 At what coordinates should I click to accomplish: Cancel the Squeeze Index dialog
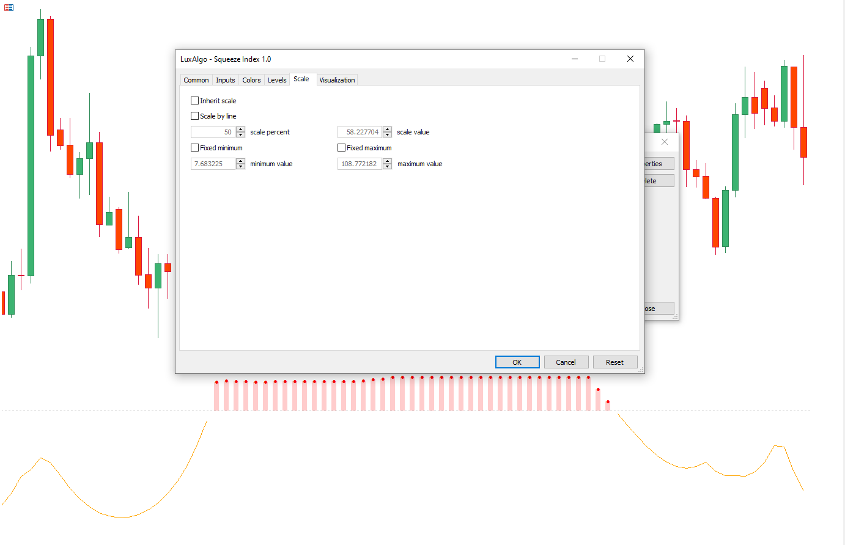pyautogui.click(x=566, y=362)
